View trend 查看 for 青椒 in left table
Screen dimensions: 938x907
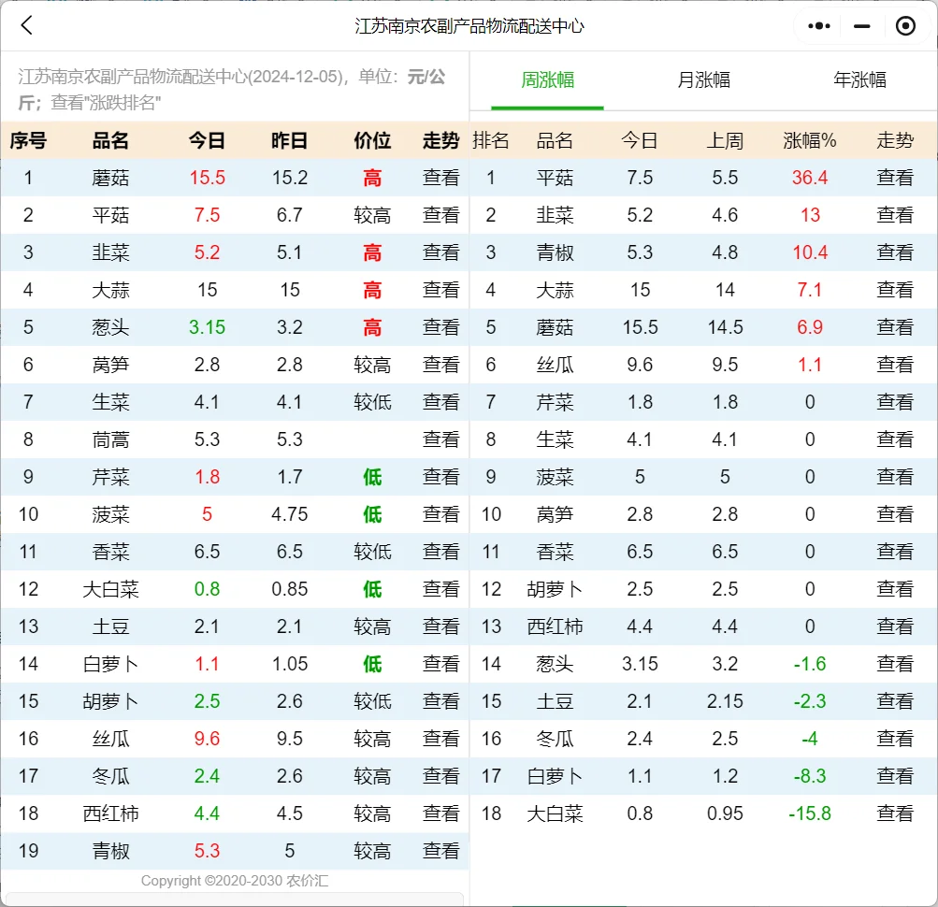pyautogui.click(x=440, y=851)
